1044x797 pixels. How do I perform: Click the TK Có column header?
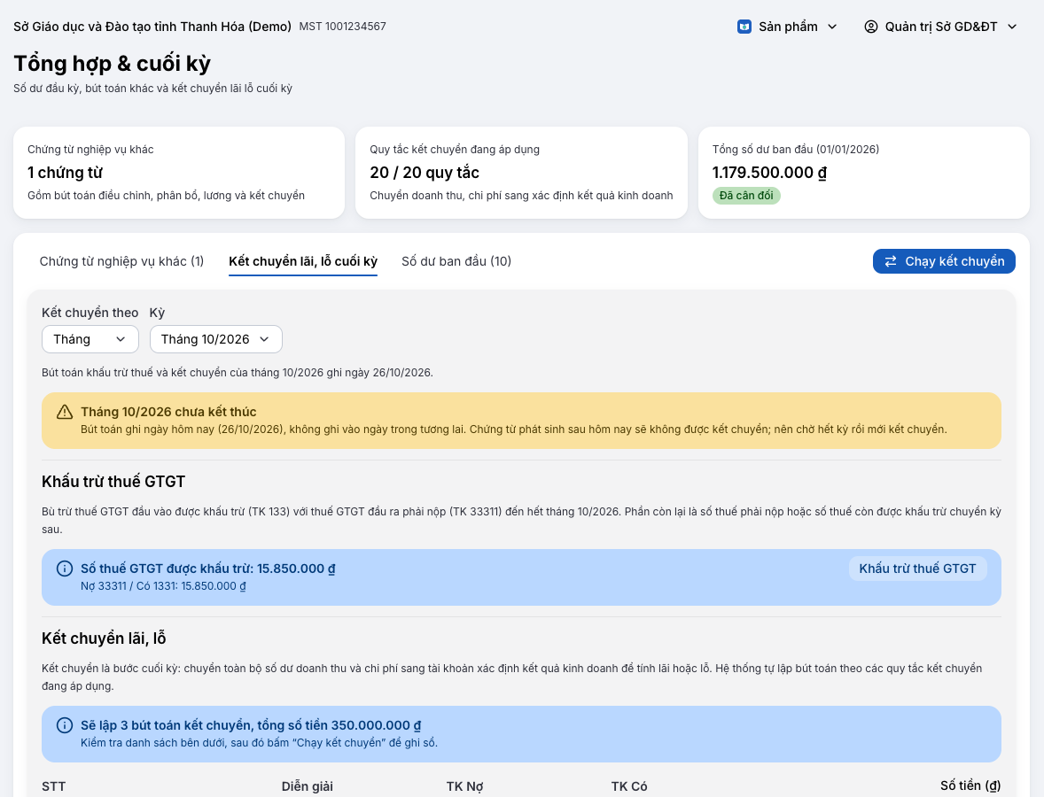tap(629, 786)
